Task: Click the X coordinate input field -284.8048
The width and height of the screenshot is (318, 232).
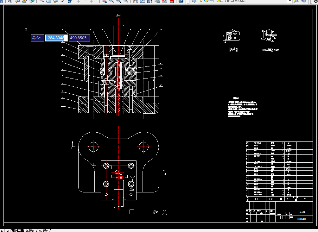Action: [56, 38]
